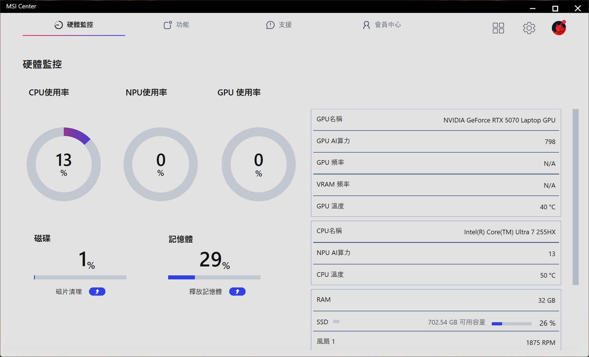This screenshot has width=589, height=357.
Task: Click the memory usage progress bar
Action: [214, 277]
